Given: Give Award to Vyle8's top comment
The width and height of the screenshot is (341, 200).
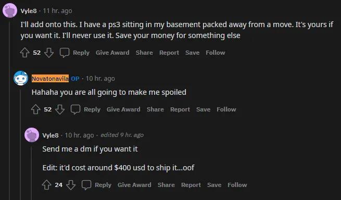Looking at the screenshot, I should [x=112, y=53].
